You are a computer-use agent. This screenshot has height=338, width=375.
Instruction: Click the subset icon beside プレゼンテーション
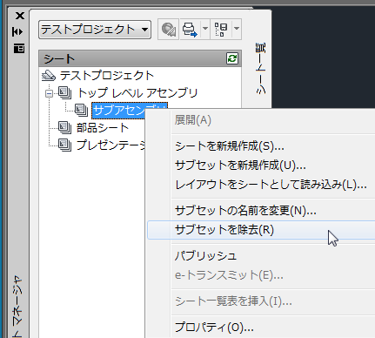point(64,145)
